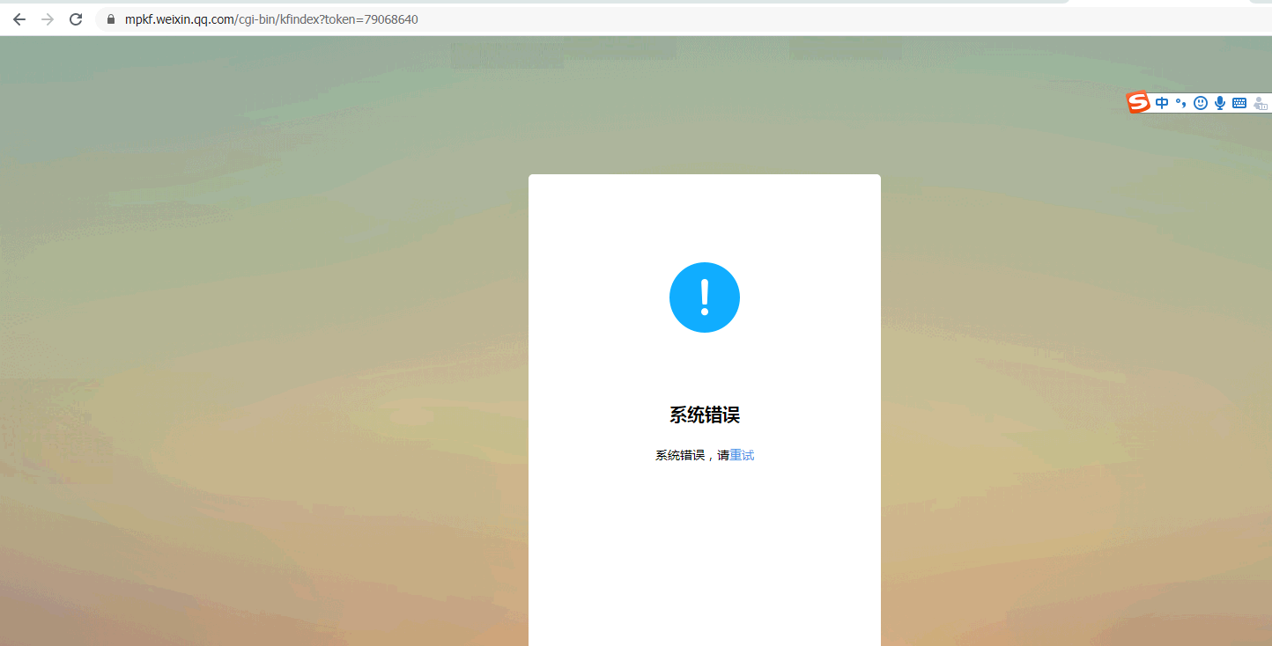Click the orange Sogou logo

(x=1137, y=101)
